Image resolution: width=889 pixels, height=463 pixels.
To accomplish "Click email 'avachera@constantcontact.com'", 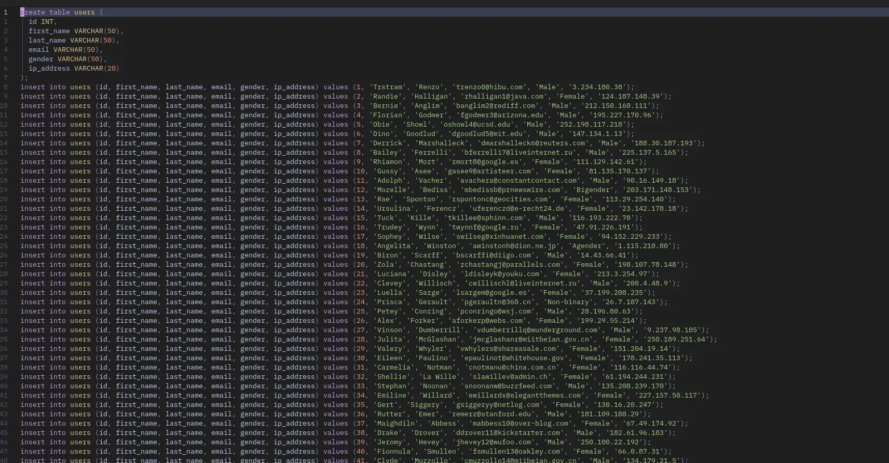I will coord(518,180).
